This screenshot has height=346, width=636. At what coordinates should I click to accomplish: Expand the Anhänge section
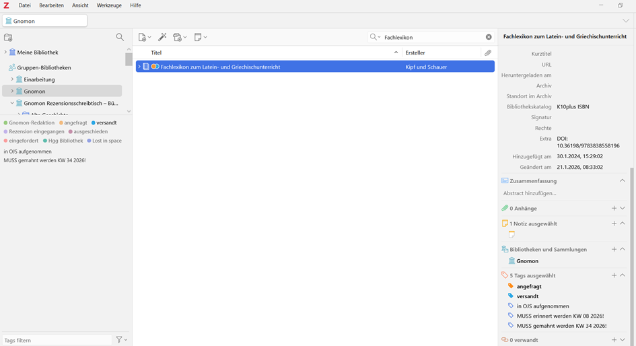[623, 208]
